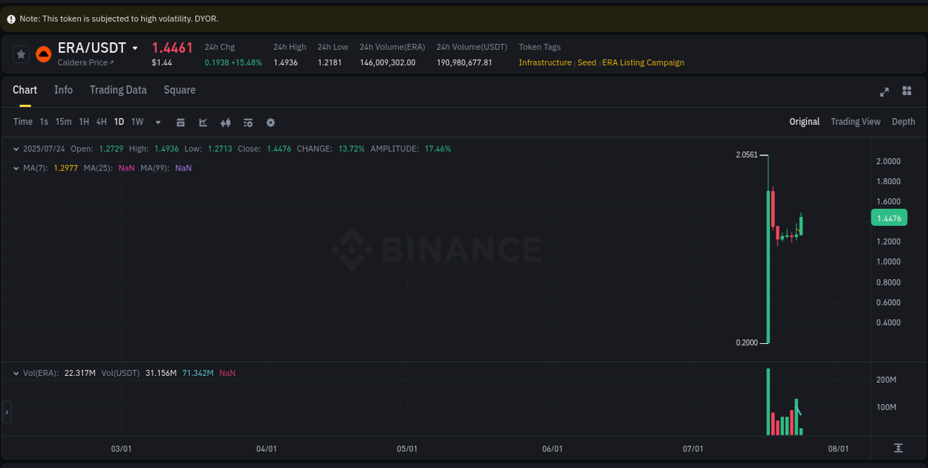This screenshot has width=928, height=468.
Task: Switch to the Trading Data tab
Action: click(118, 90)
